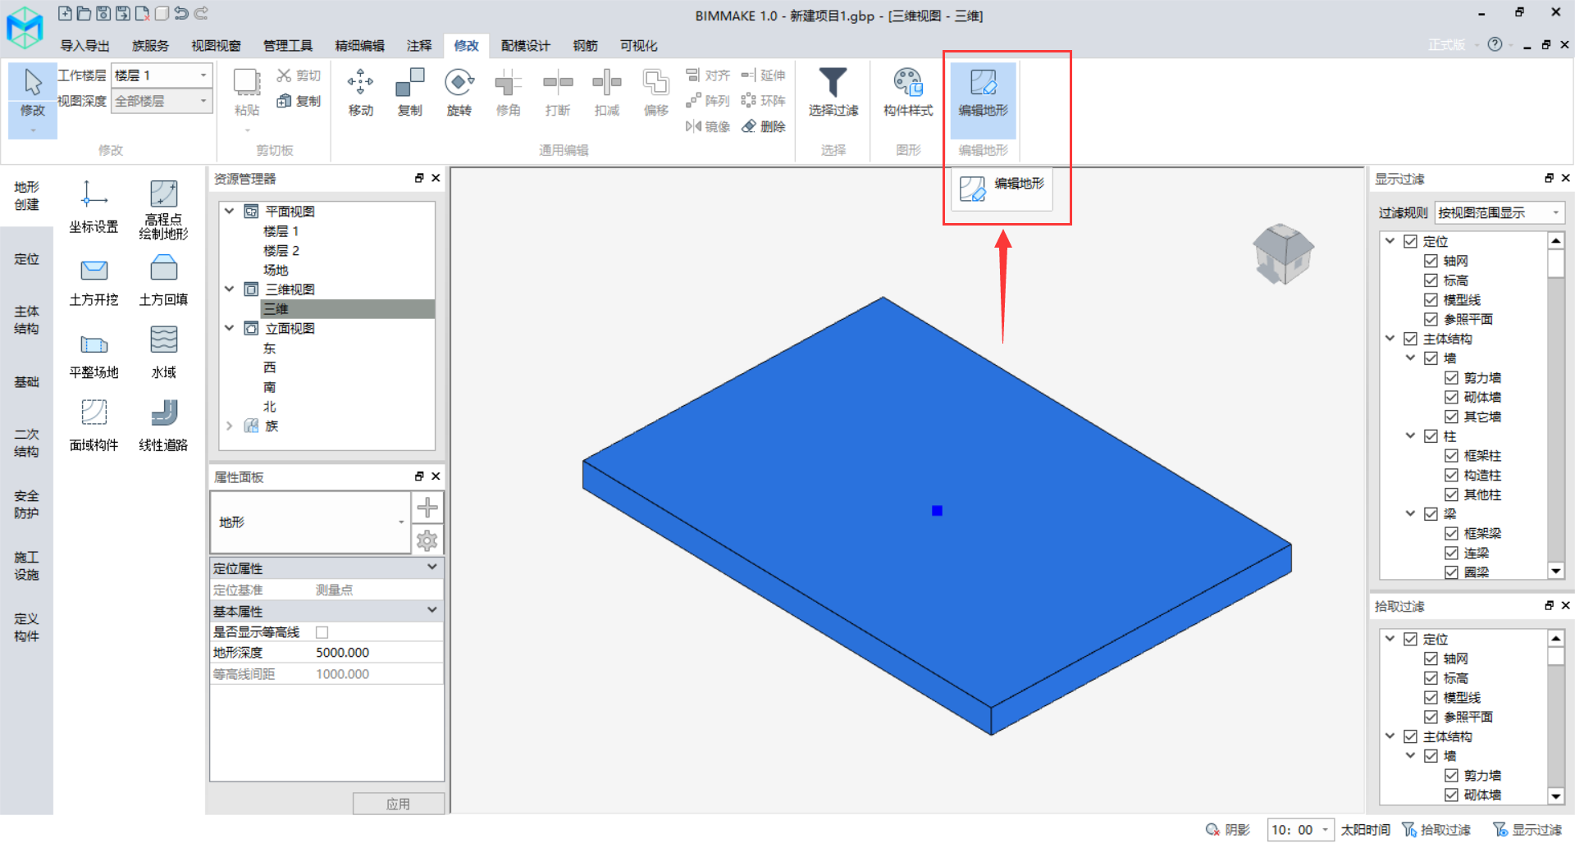The height and width of the screenshot is (843, 1575).
Task: Open the 钢筋 ribbon tab
Action: [585, 46]
